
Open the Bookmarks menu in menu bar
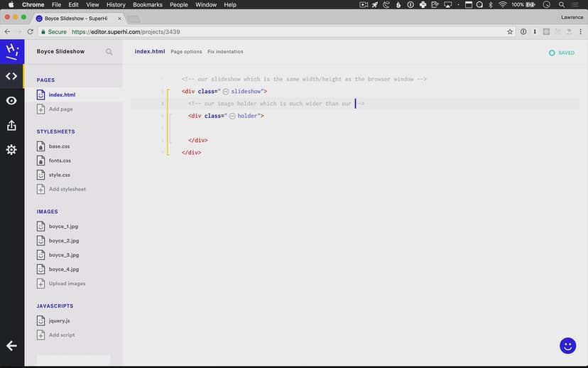147,5
